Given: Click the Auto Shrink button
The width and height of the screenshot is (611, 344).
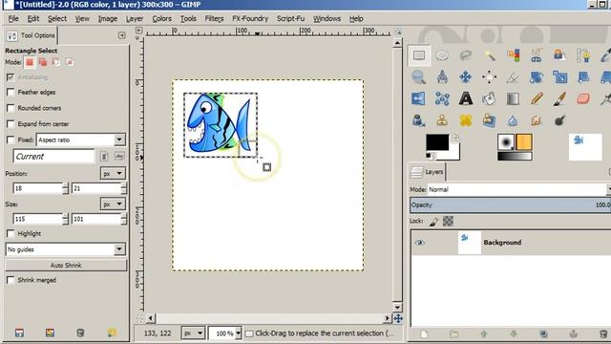Looking at the screenshot, I should pos(66,266).
